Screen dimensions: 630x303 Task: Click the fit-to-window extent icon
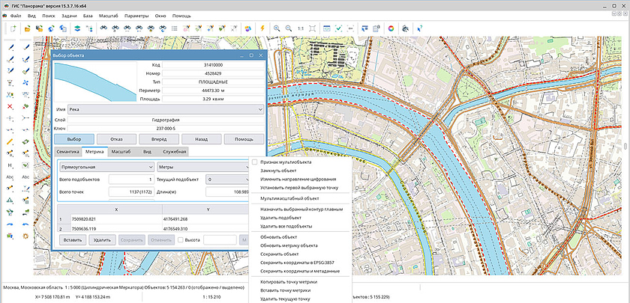coord(312,28)
